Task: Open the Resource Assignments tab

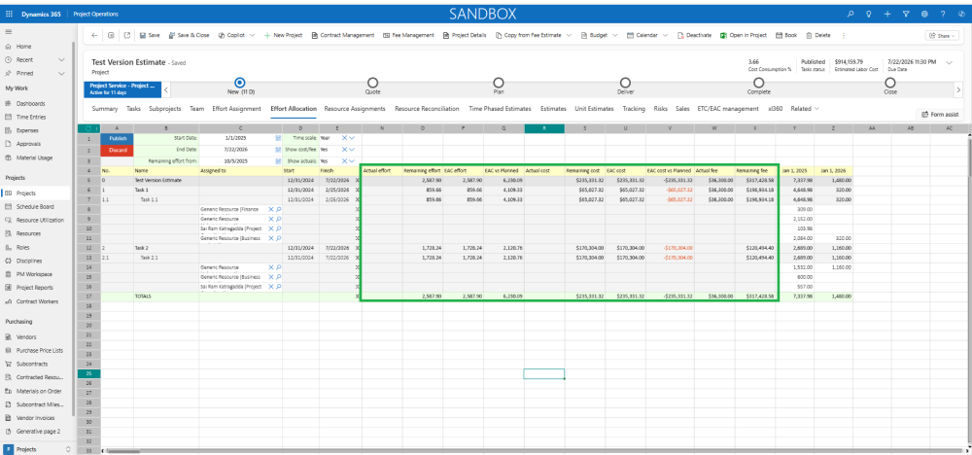Action: tap(355, 109)
